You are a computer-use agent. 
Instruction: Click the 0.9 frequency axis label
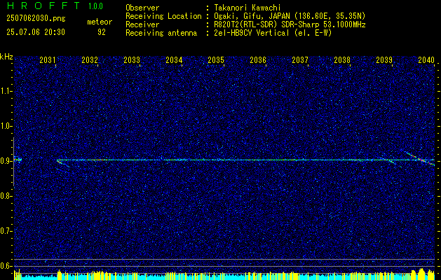[x=6, y=161]
